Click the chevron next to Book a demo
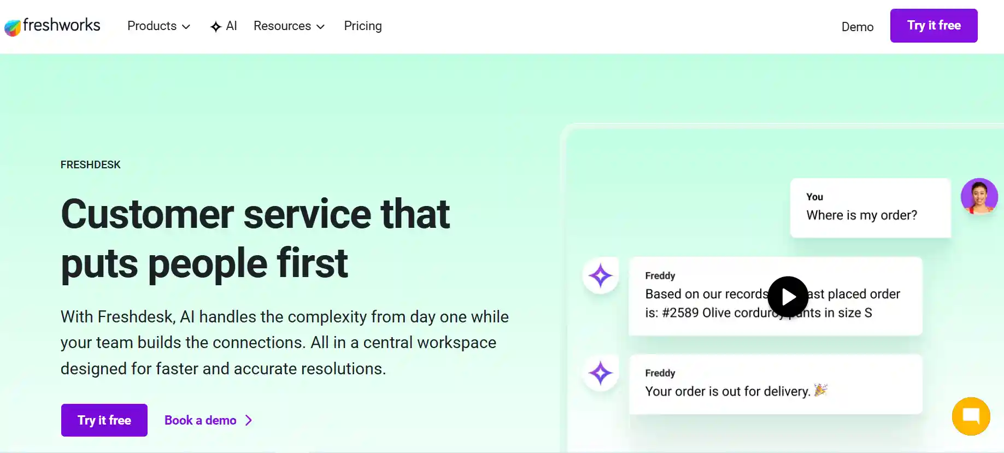 tap(249, 420)
